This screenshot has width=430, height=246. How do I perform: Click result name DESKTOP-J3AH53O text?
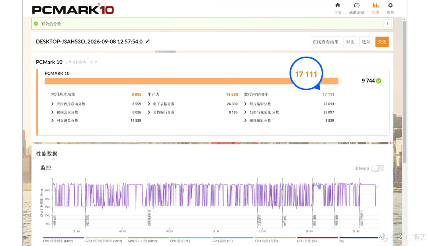(89, 41)
